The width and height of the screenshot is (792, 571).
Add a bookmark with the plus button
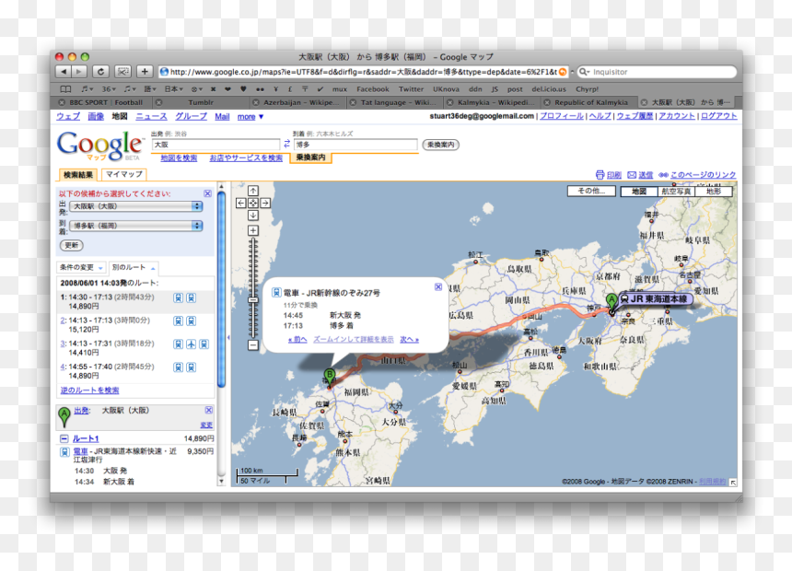(145, 72)
